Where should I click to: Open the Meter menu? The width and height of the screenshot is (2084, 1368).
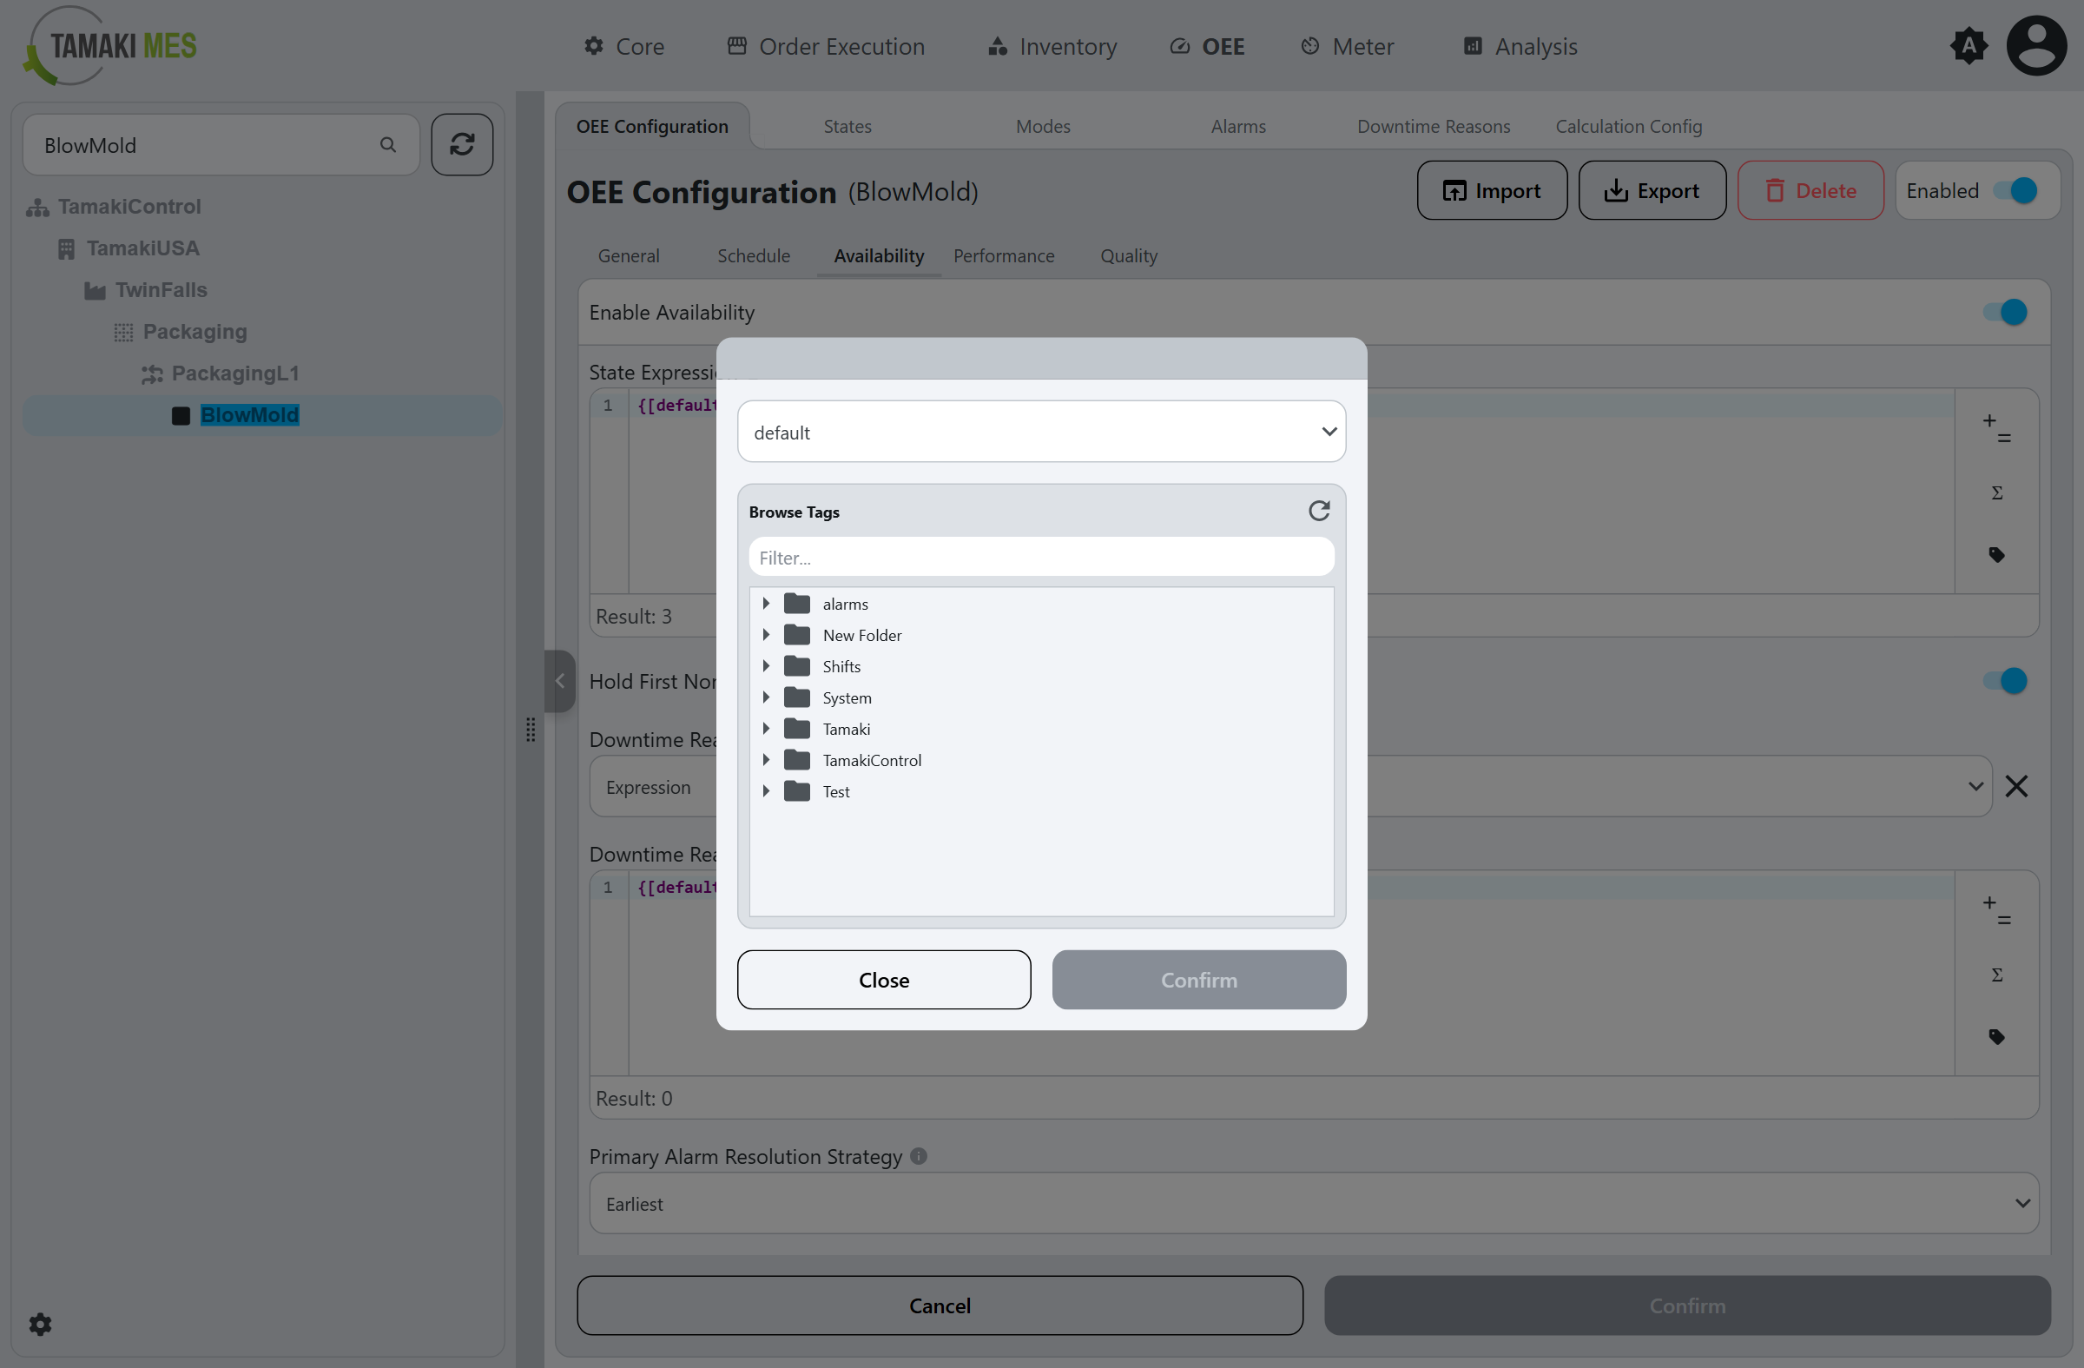pos(1348,45)
